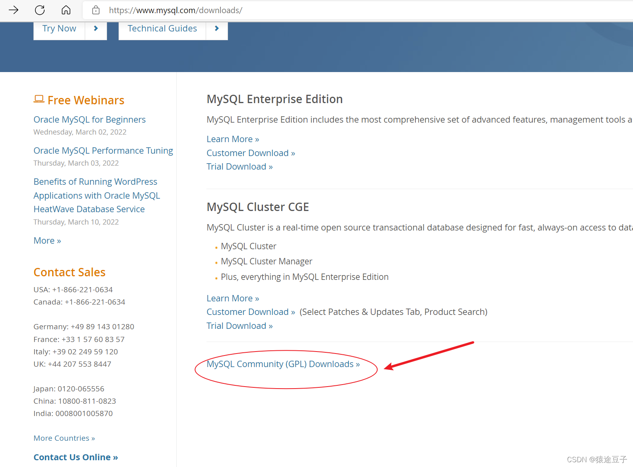The image size is (633, 467).
Task: Click the 'MySQL Cluster' bullet item
Action: [249, 246]
